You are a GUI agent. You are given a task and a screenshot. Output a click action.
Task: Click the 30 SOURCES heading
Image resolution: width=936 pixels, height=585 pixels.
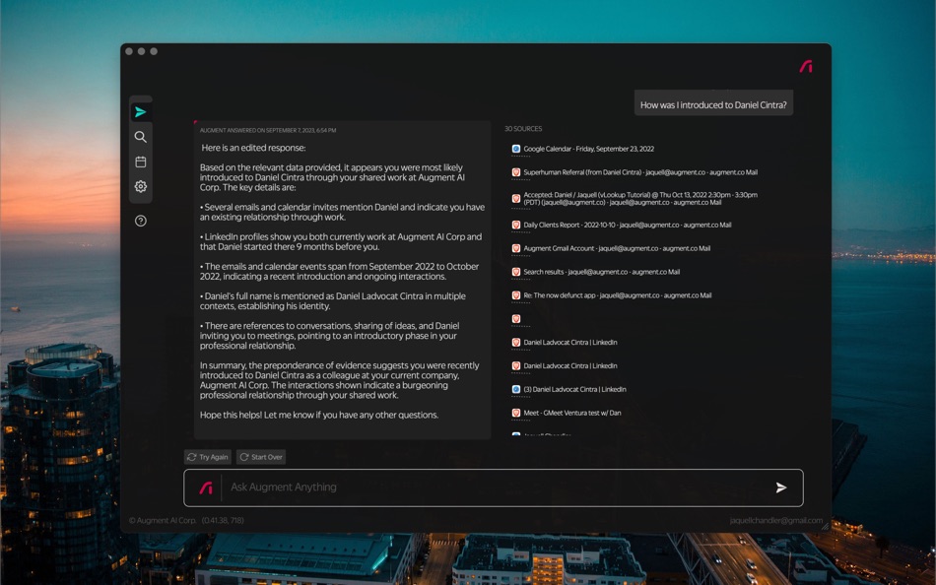(x=523, y=129)
